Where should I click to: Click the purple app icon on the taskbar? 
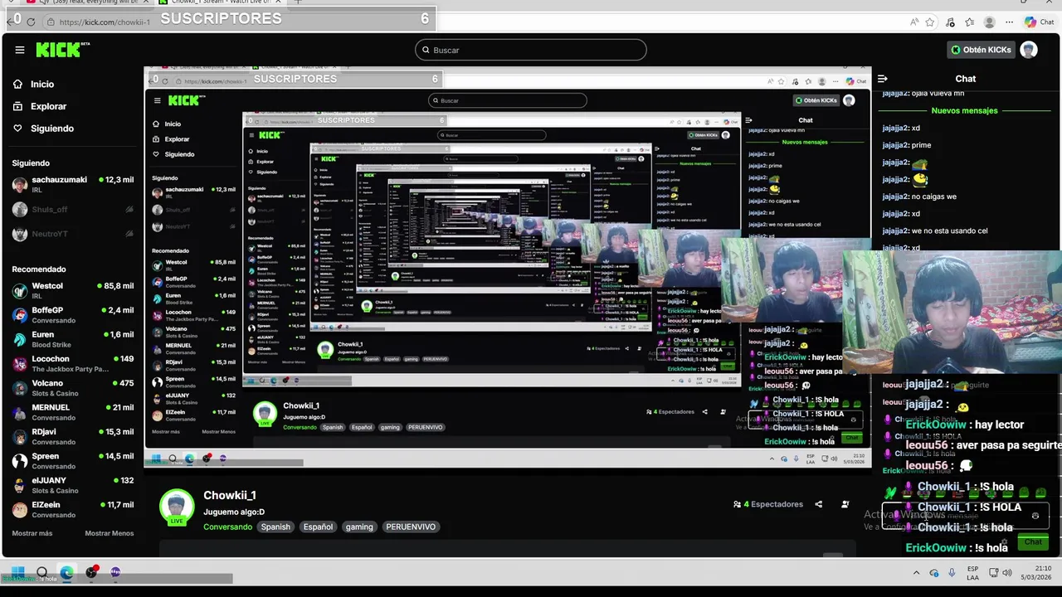[115, 572]
